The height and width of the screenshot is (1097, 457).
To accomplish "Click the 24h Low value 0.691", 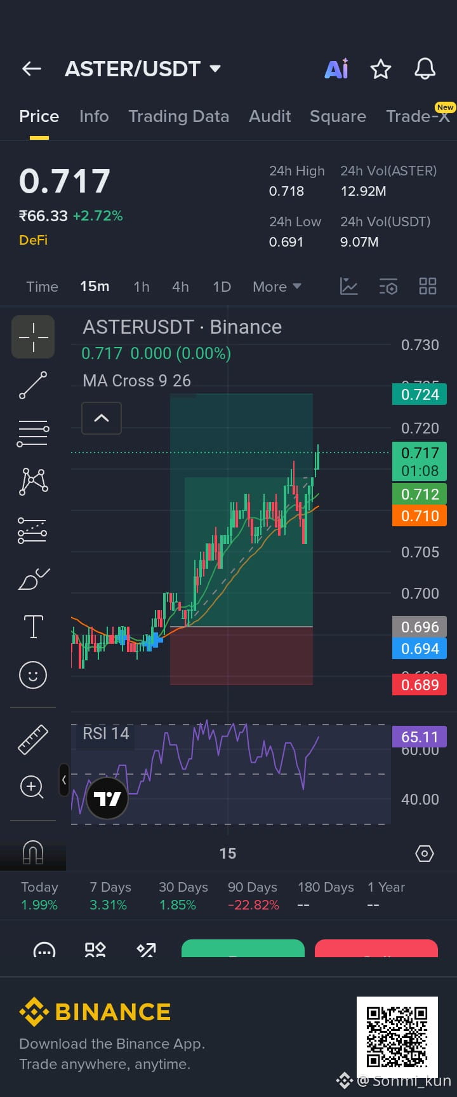I will 286,242.
